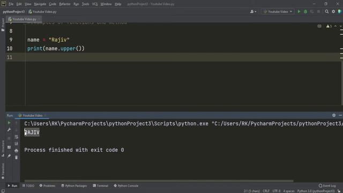The image size is (343, 193).
Task: Click scroll to end icon in Run console
Action: (x=17, y=144)
